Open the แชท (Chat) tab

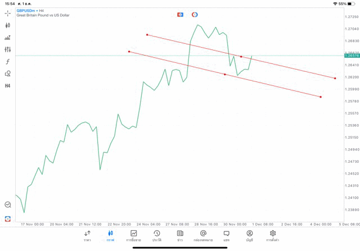coord(226,236)
